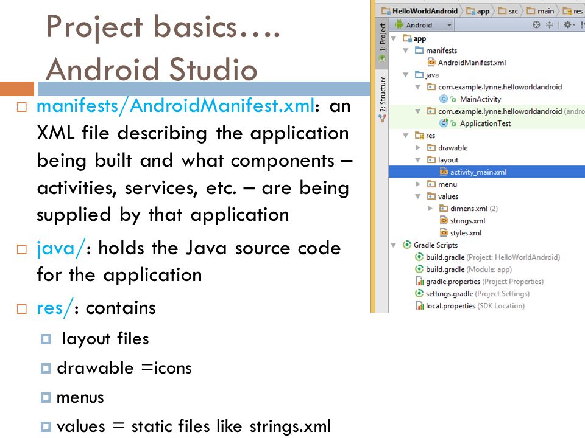Select the src breadcrumb item
Viewport: 585px width, 438px height.
click(x=508, y=11)
